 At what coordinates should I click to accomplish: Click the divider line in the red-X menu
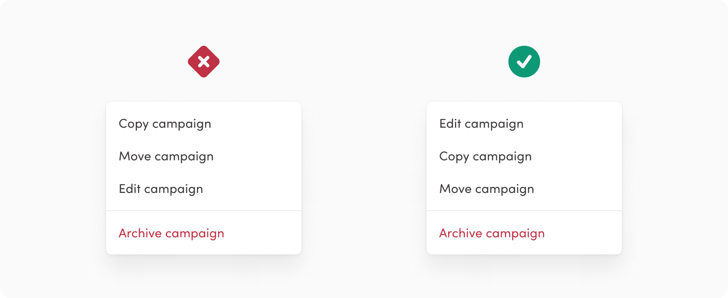204,211
